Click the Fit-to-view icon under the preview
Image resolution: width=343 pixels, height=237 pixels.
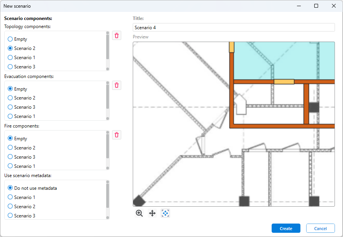pos(165,213)
